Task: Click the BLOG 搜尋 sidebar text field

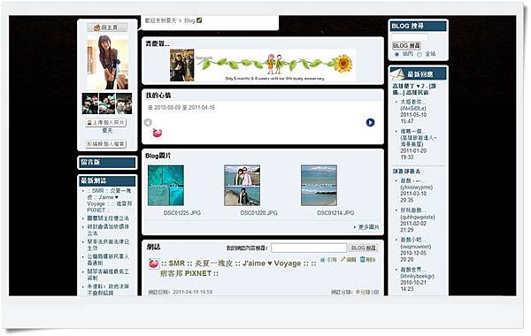Action: [410, 37]
